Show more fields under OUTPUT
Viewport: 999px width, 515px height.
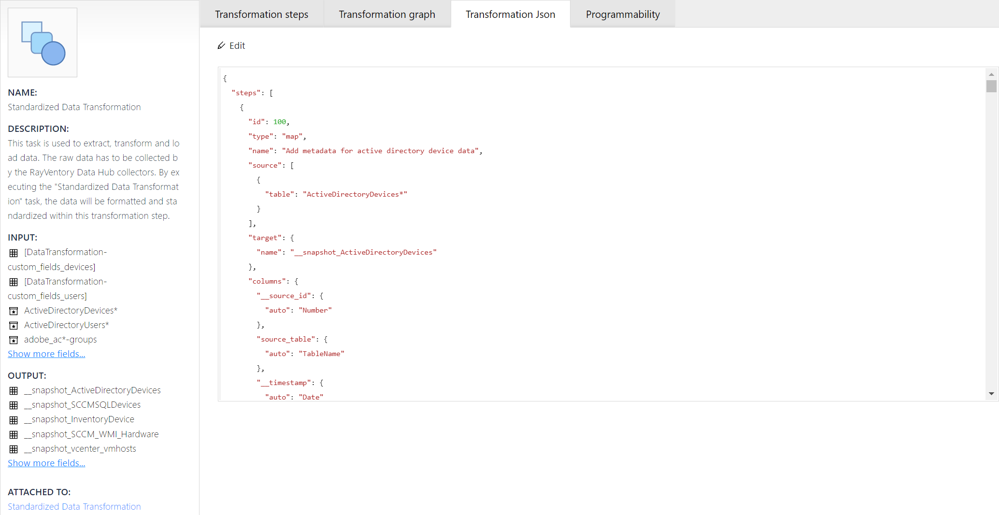(46, 463)
